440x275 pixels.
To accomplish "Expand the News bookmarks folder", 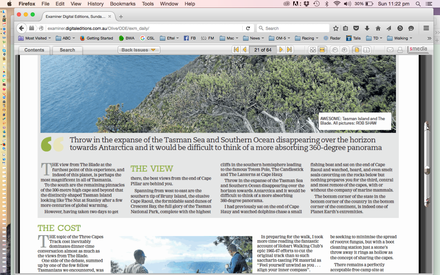I will tap(254, 38).
